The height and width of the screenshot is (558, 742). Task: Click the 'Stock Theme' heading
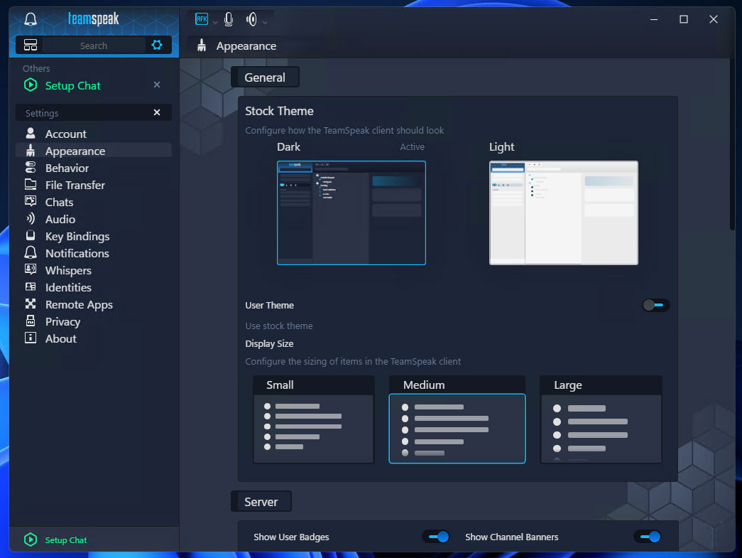point(279,111)
